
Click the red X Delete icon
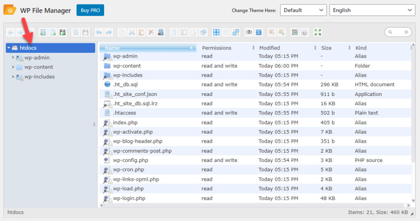151,32
